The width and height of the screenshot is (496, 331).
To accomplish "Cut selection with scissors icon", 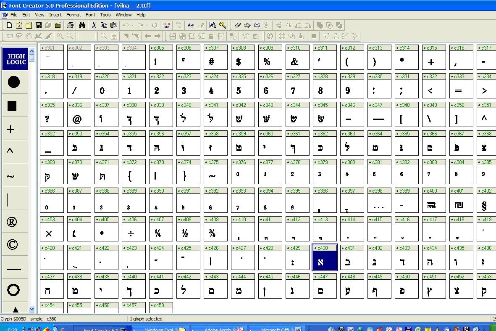I will click(x=94, y=25).
